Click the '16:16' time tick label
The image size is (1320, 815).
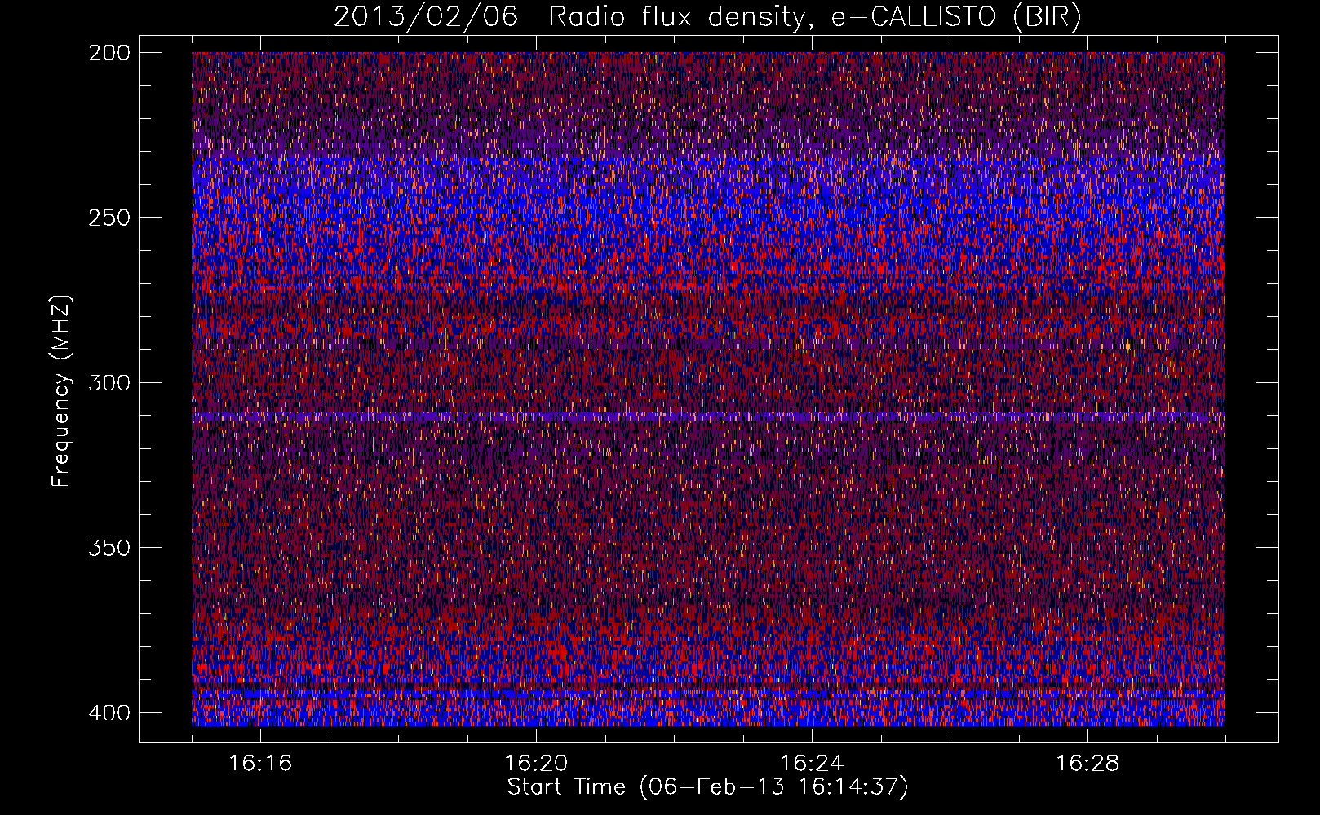[260, 764]
